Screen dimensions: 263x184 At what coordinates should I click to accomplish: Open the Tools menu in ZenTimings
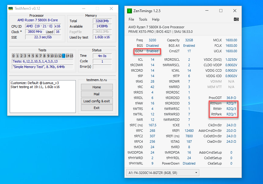pos(143,19)
